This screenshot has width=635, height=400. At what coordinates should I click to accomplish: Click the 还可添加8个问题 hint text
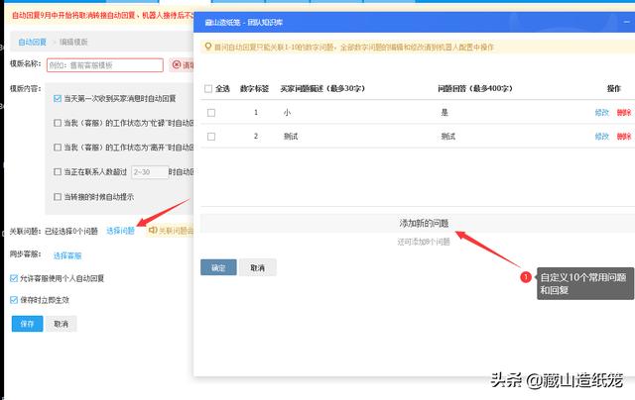424,242
